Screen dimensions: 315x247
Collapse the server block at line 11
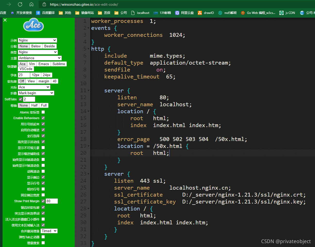[89, 91]
